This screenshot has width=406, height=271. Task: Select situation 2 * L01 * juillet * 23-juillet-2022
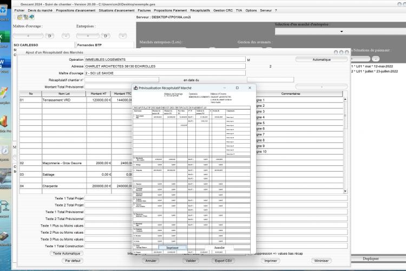(375, 72)
